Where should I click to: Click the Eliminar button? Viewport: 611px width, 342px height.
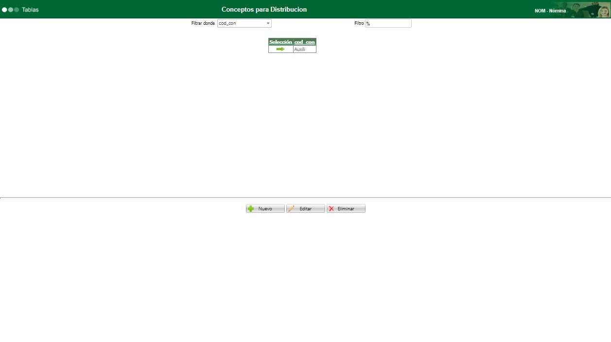click(346, 208)
